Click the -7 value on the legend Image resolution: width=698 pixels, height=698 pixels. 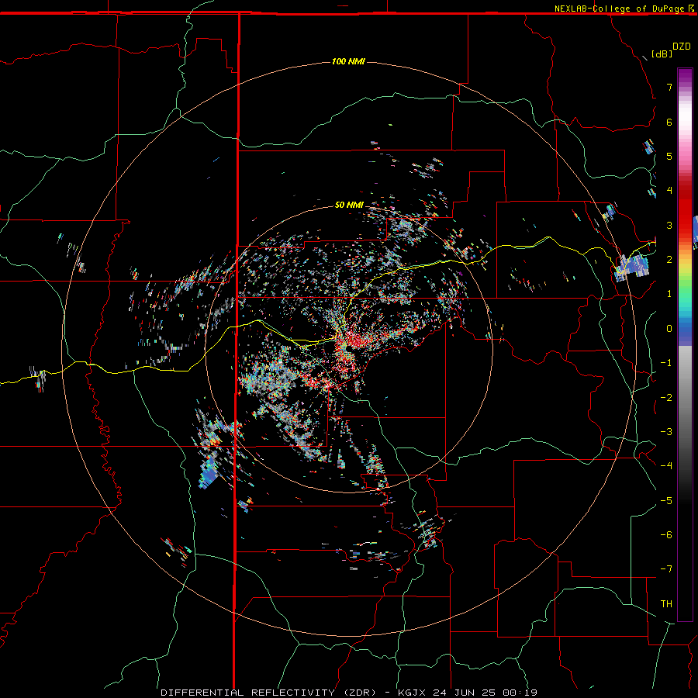point(666,569)
